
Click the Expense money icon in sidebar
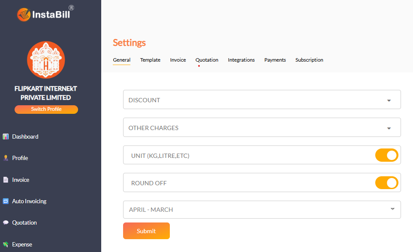6,244
